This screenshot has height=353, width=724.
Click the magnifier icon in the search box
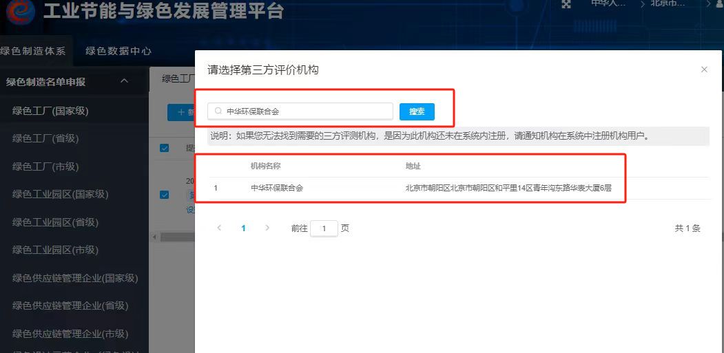pyautogui.click(x=218, y=111)
